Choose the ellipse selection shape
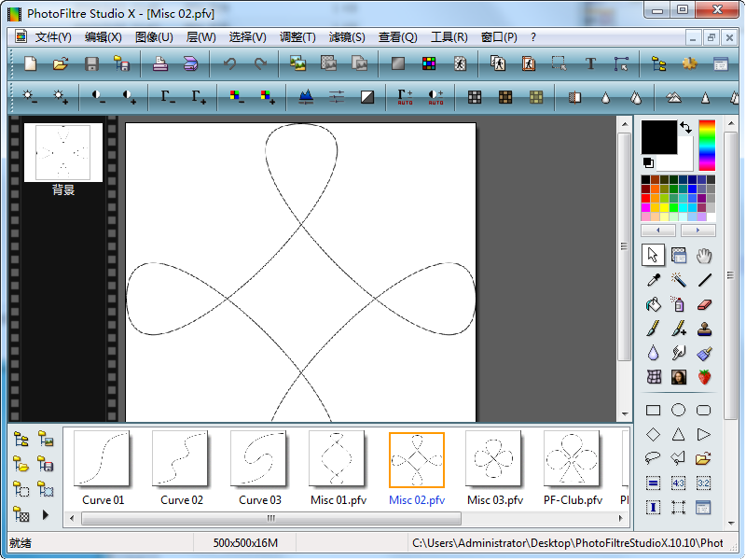Viewport: 746px width, 560px height. click(679, 410)
